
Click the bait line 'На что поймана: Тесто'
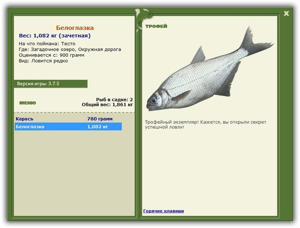[47, 44]
